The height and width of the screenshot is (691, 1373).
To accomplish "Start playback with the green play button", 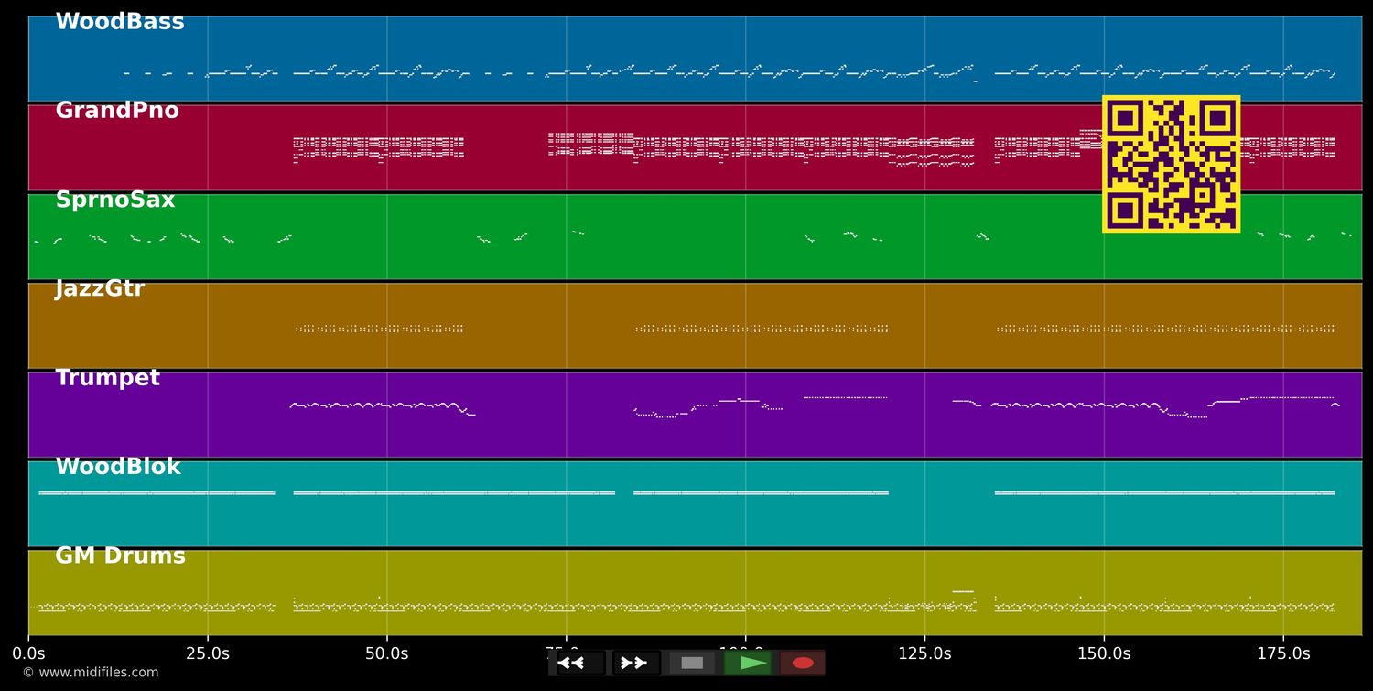I will pos(748,663).
